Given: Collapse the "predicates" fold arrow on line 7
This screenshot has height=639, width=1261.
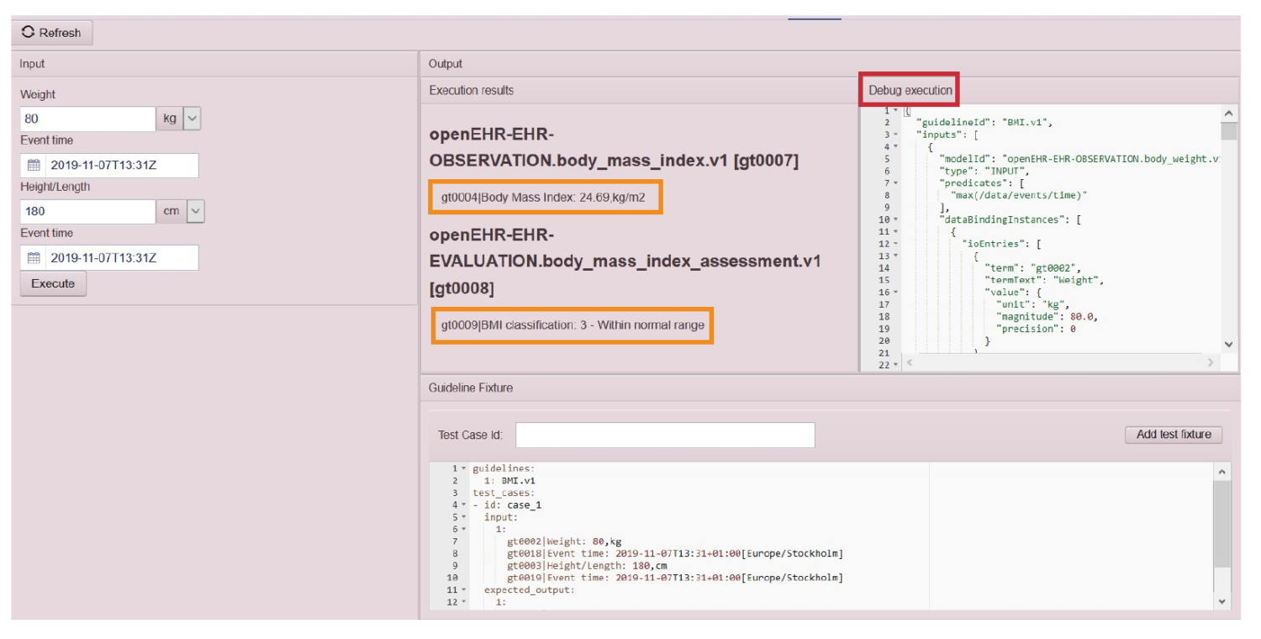Looking at the screenshot, I should (896, 183).
